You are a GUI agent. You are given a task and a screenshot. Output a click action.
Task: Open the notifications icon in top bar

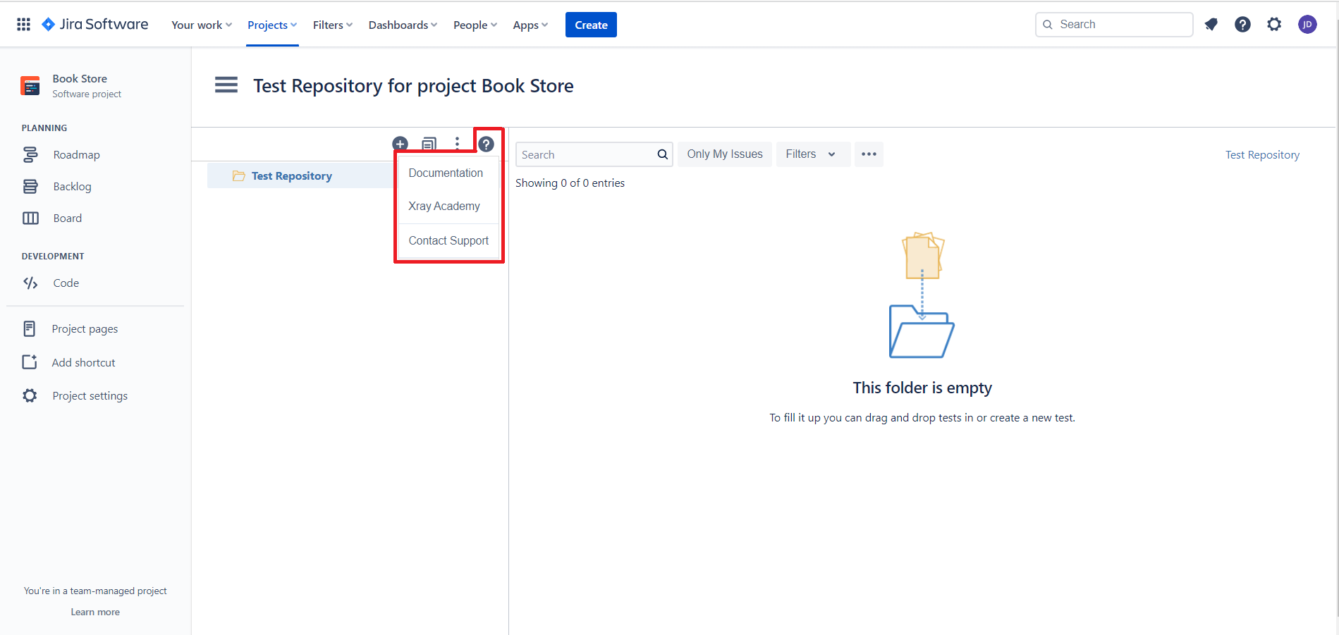(1211, 25)
